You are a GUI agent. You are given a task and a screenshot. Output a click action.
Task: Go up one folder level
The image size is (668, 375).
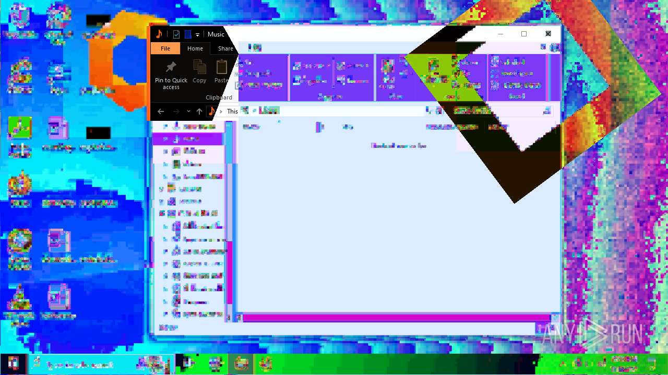[x=199, y=111]
